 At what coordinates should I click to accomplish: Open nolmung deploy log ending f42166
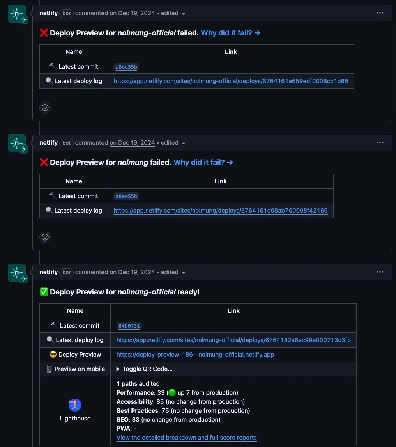pos(221,210)
